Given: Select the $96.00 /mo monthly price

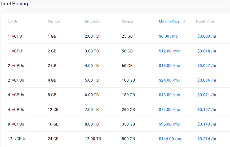Looking at the screenshot, I should pos(169,124).
